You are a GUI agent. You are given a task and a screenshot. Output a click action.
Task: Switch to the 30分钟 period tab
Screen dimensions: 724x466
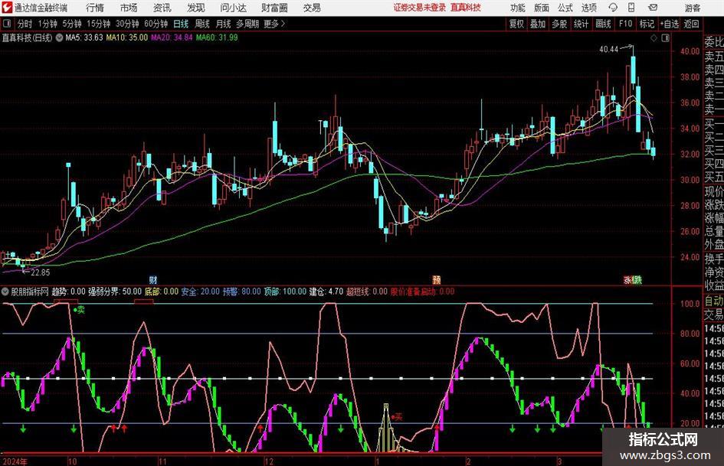(127, 24)
